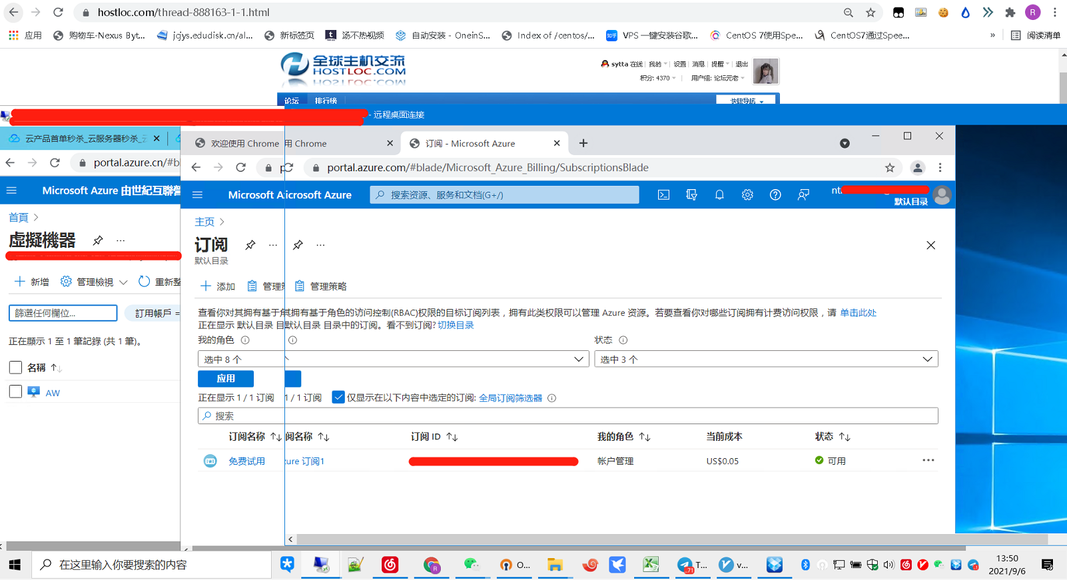Screen dimensions: 1067x580
Task: Open Azure notifications bell
Action: pos(719,195)
